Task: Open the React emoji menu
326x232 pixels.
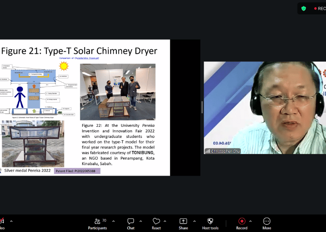Action: pos(156,224)
